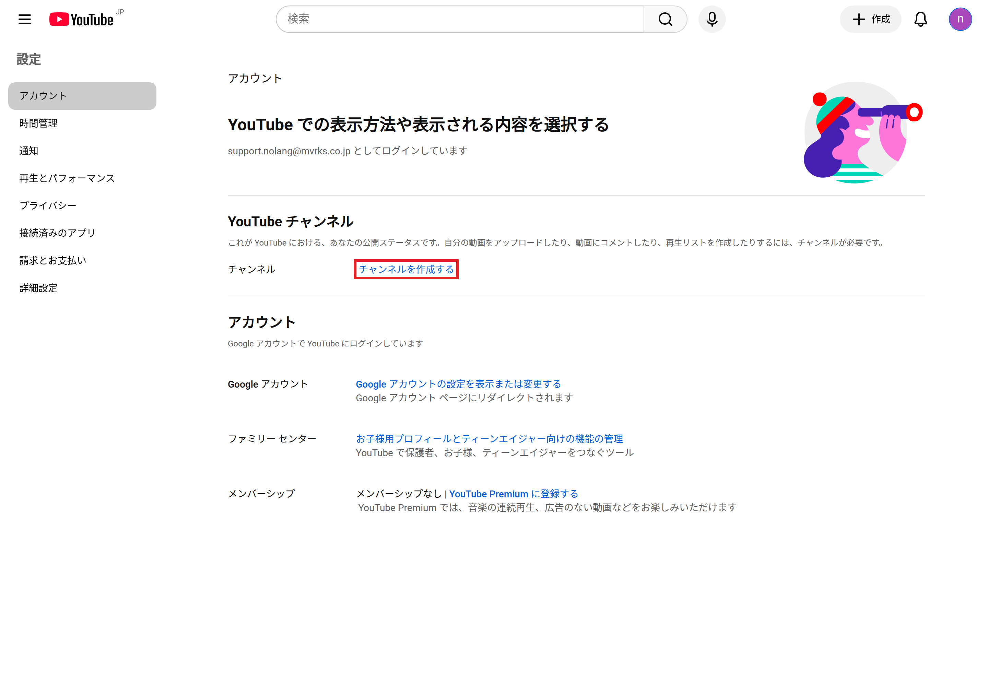Open 接続済みのアプリ settings

point(82,233)
